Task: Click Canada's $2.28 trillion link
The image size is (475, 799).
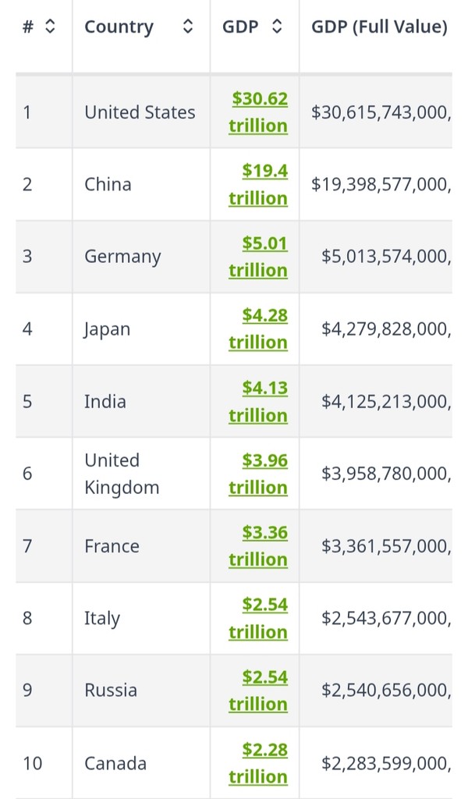Action: point(259,763)
